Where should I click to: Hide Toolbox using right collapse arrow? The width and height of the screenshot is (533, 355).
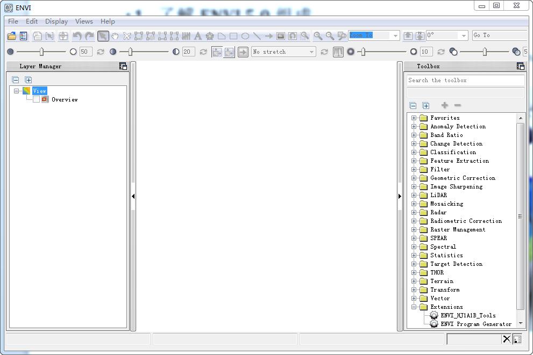click(x=400, y=196)
